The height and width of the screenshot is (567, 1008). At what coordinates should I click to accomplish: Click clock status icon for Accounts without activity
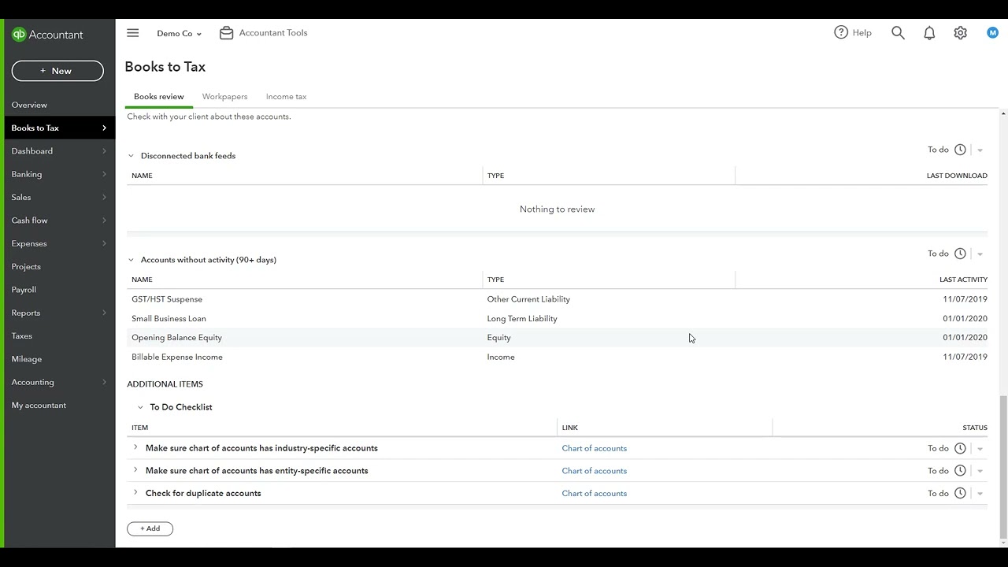click(x=960, y=254)
